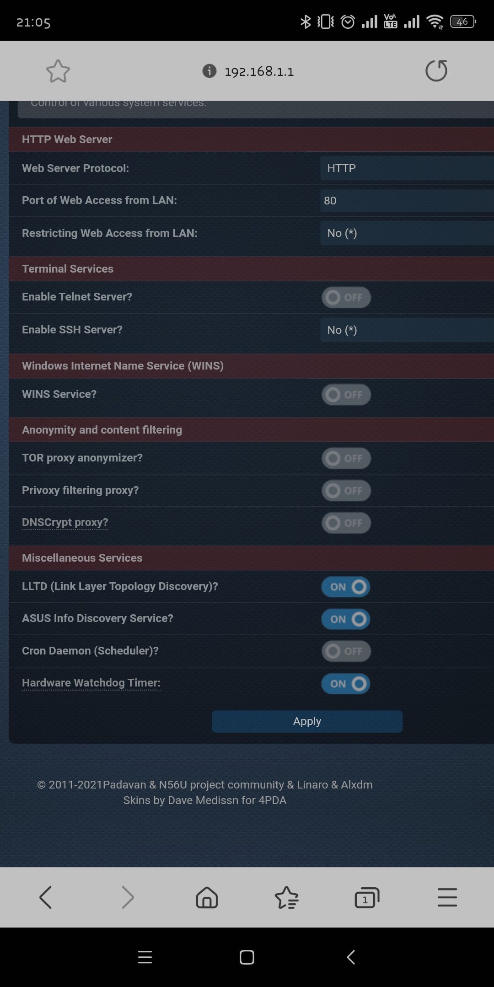Open Enable SSH Server dropdown
Viewport: 494px width, 987px height.
(407, 330)
